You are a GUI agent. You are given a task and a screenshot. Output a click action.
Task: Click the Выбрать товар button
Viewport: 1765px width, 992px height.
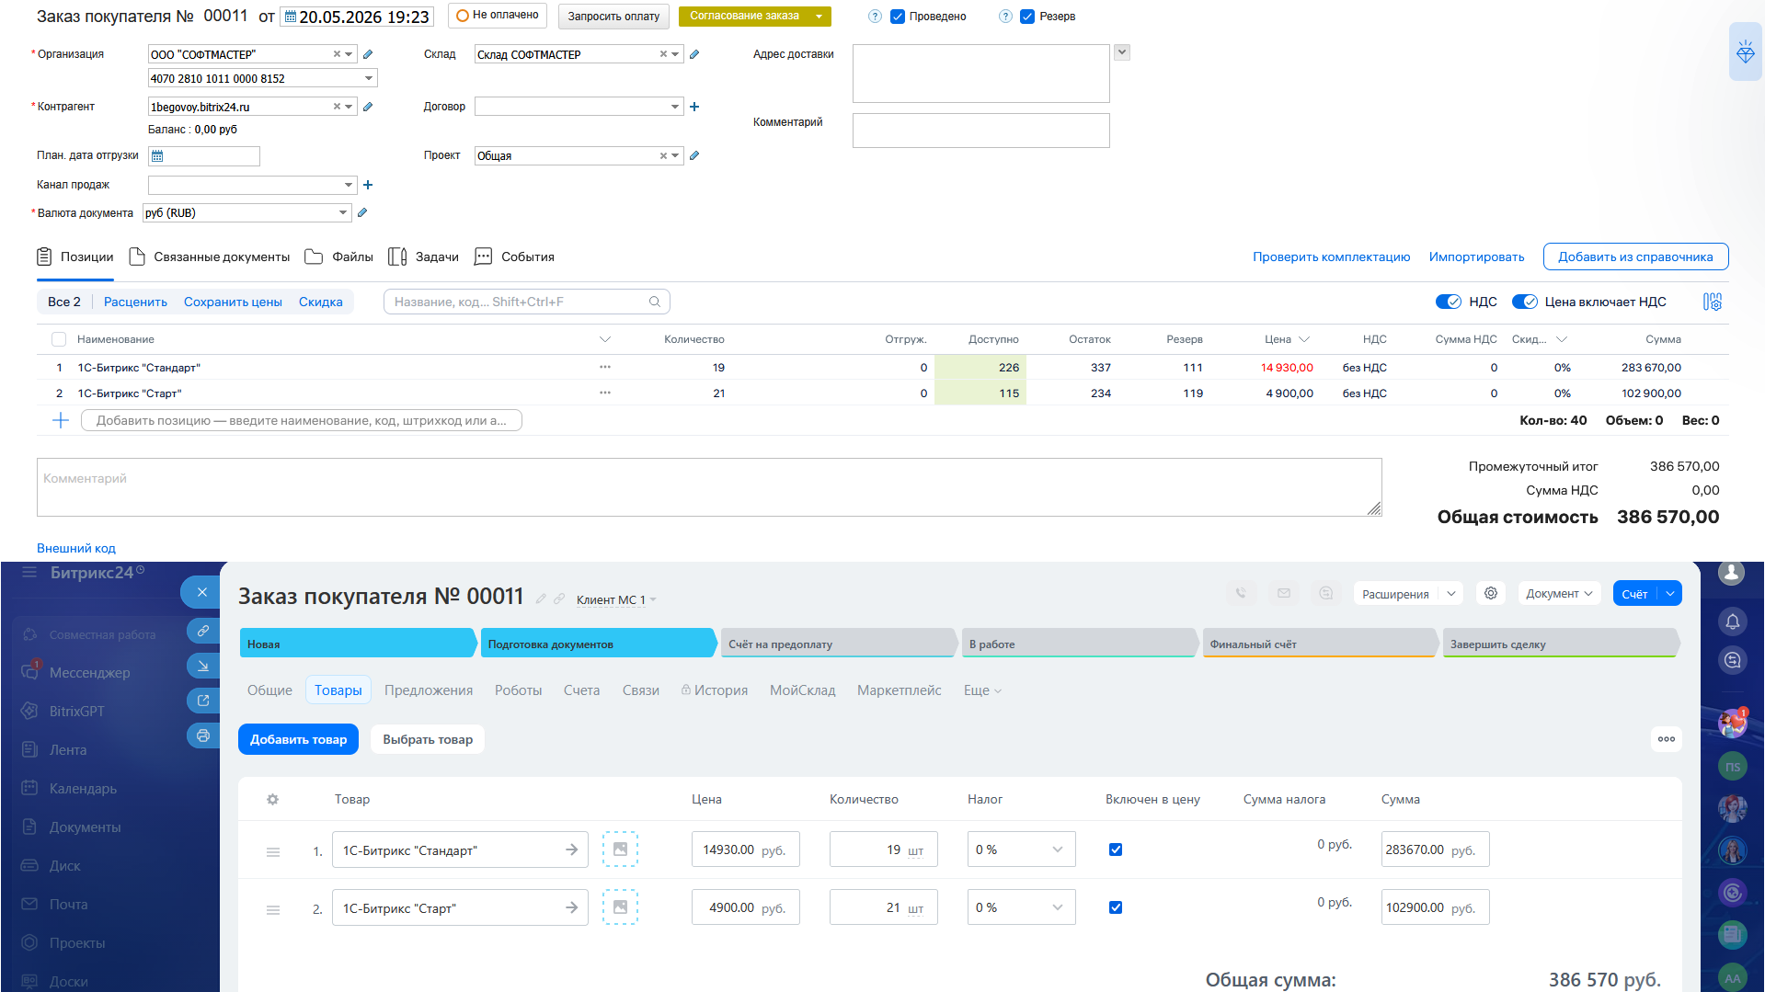tap(428, 739)
